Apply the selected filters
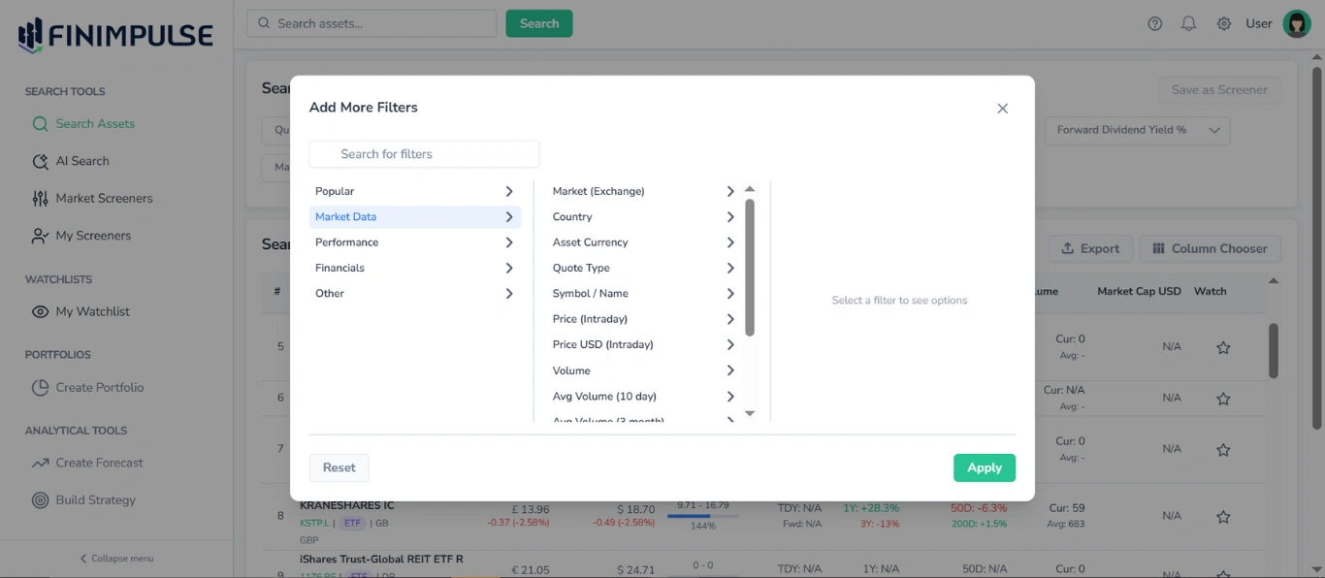Image resolution: width=1325 pixels, height=578 pixels. point(984,467)
